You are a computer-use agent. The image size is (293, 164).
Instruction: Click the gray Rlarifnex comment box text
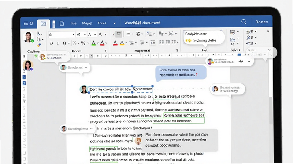point(177,140)
